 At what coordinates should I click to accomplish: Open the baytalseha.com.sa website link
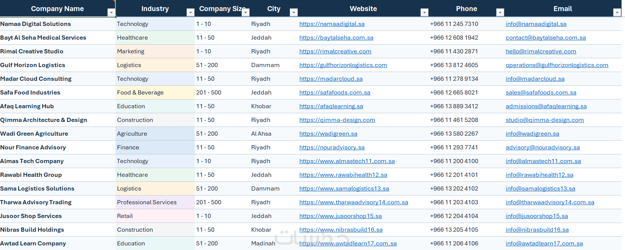pos(336,38)
